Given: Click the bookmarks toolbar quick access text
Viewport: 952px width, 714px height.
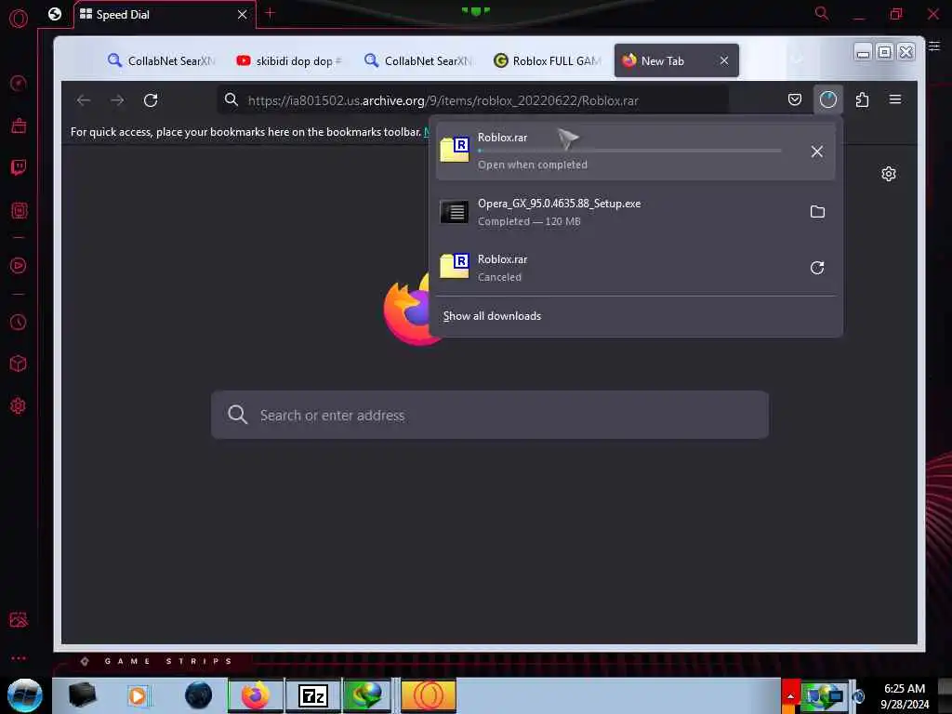Looking at the screenshot, I should click(245, 132).
